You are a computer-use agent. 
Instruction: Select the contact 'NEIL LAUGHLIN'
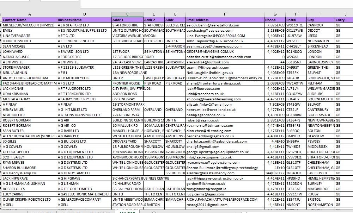tap(30, 73)
